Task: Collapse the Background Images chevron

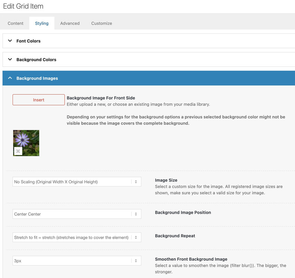Action: tap(10, 78)
